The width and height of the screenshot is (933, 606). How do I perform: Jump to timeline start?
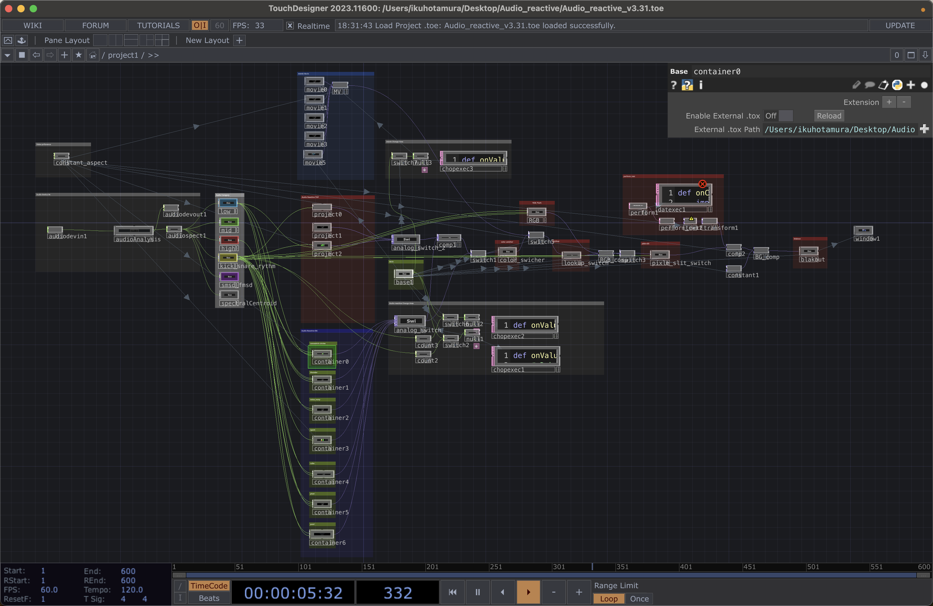pos(452,592)
